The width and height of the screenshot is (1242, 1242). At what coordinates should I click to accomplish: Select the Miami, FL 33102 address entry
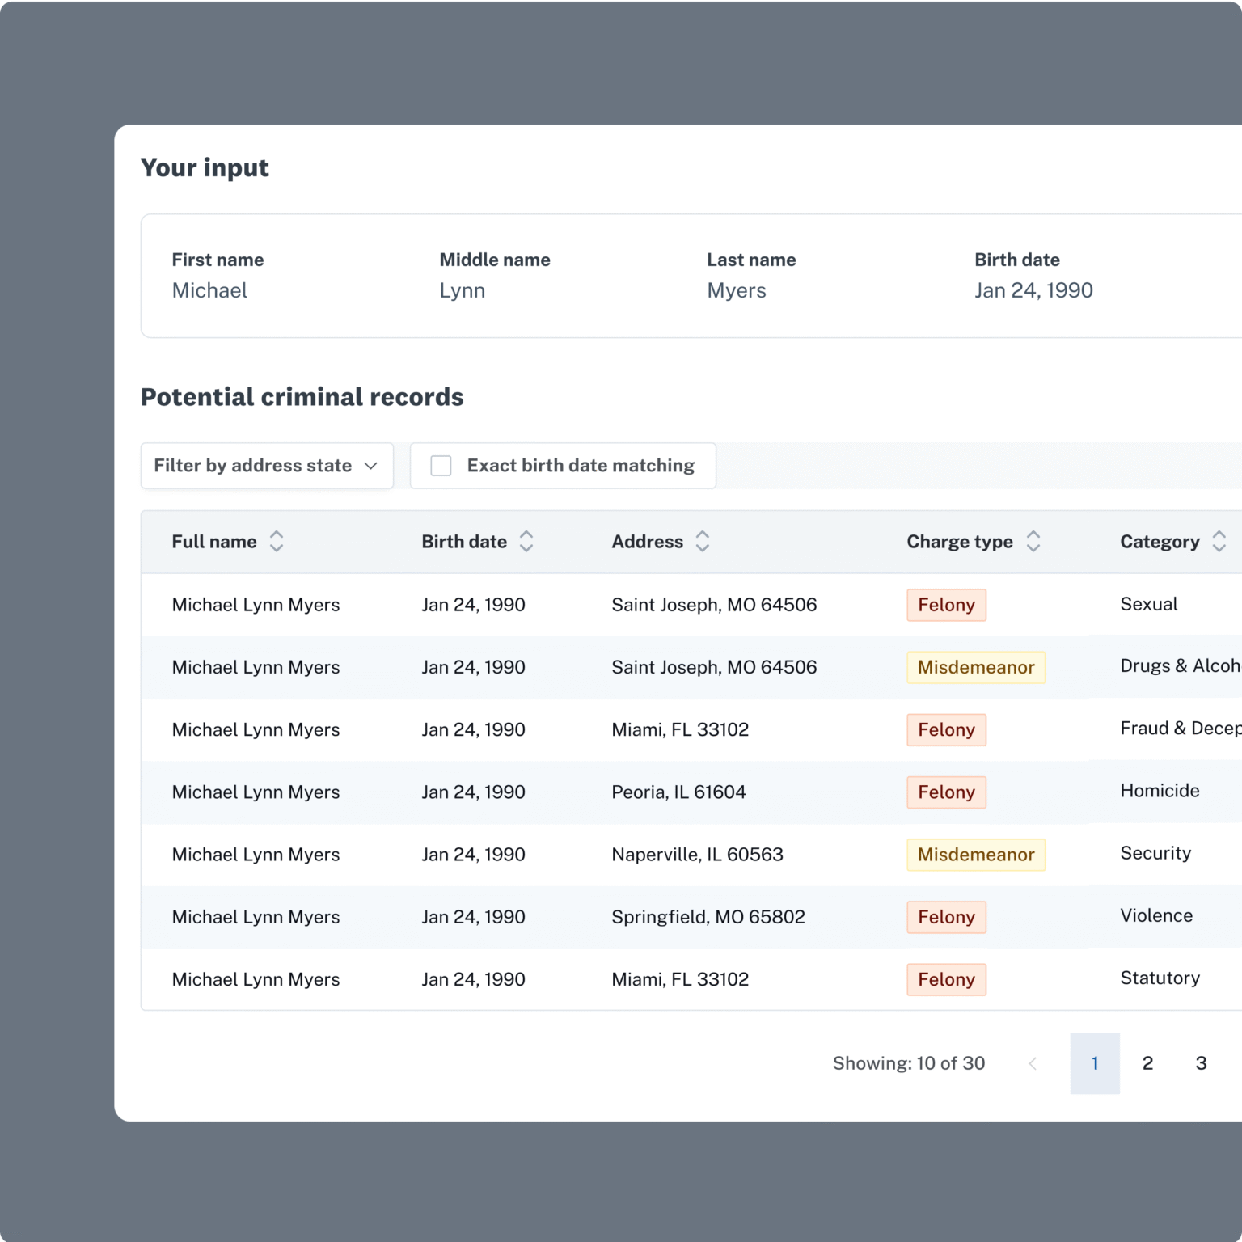(x=679, y=729)
